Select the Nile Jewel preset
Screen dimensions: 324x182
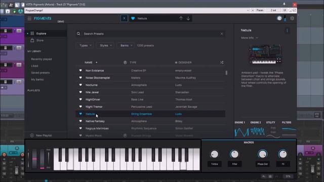(x=150, y=92)
